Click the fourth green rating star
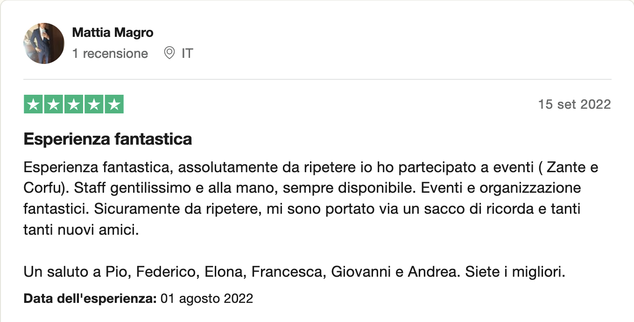The image size is (634, 322). point(94,105)
